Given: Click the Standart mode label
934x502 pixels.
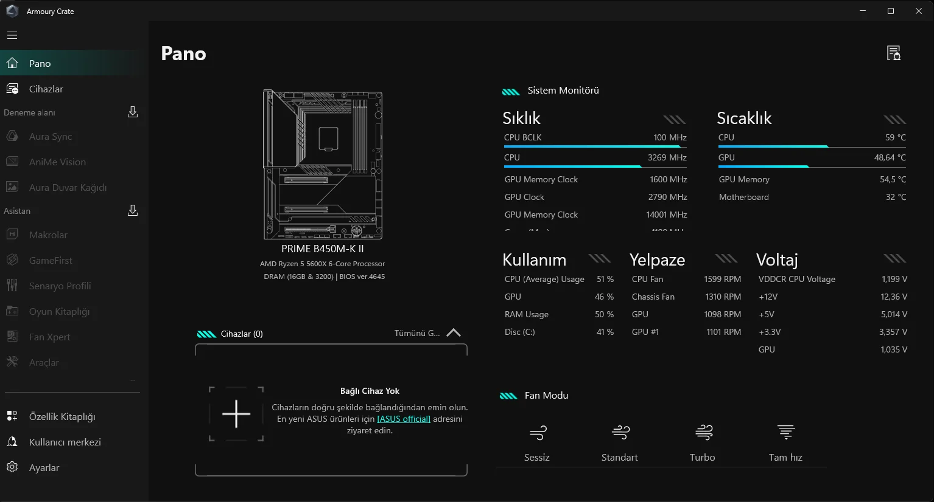Looking at the screenshot, I should point(620,458).
